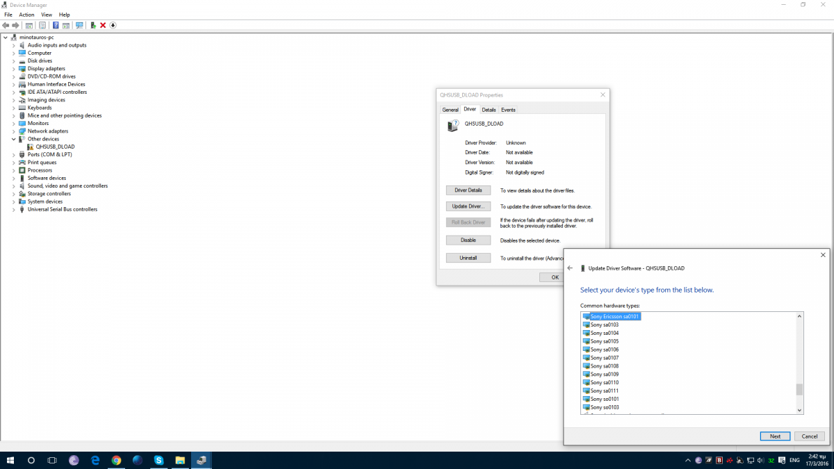834x469 pixels.
Task: Select Processors in device tree
Action: click(40, 170)
